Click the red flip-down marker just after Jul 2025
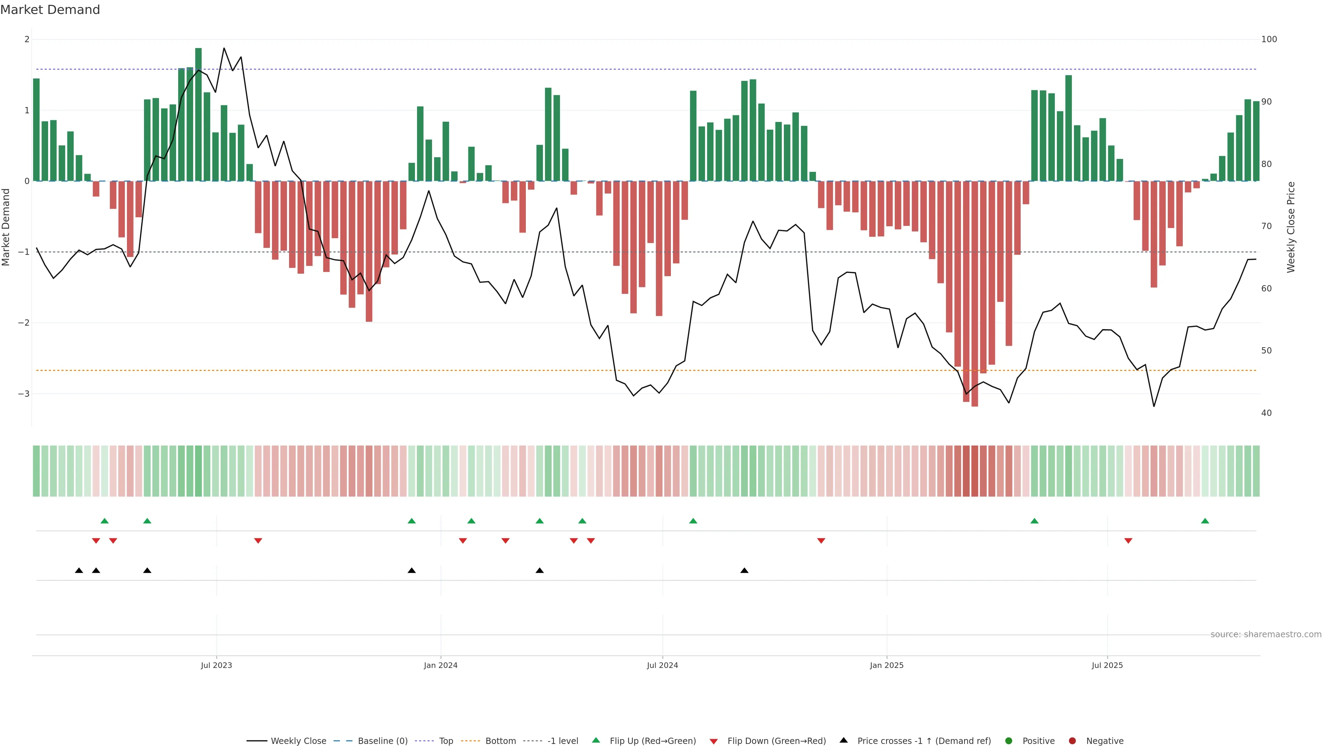1339x753 pixels. (x=1128, y=541)
